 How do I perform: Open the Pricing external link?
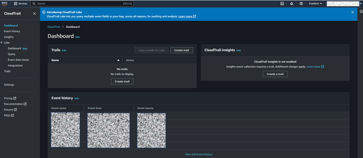click(x=10, y=98)
